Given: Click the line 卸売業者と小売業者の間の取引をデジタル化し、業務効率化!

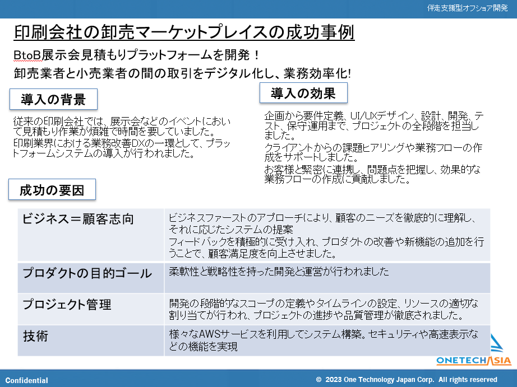Looking at the screenshot, I should pos(182,73).
